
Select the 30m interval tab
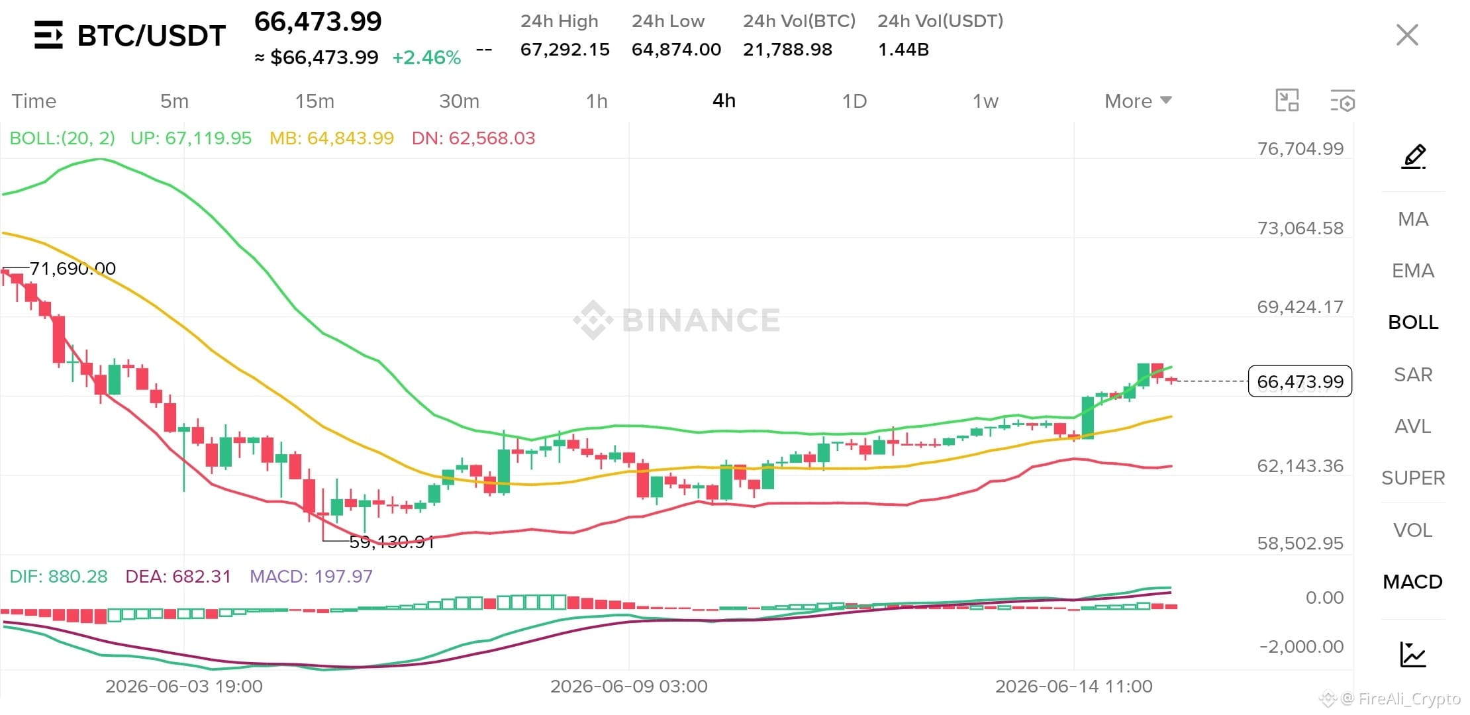click(459, 101)
